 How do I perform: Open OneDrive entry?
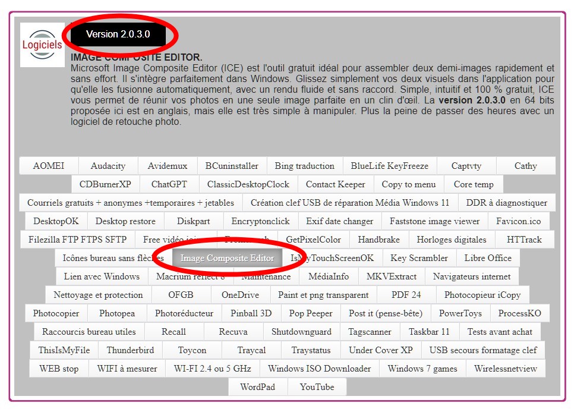(x=240, y=294)
